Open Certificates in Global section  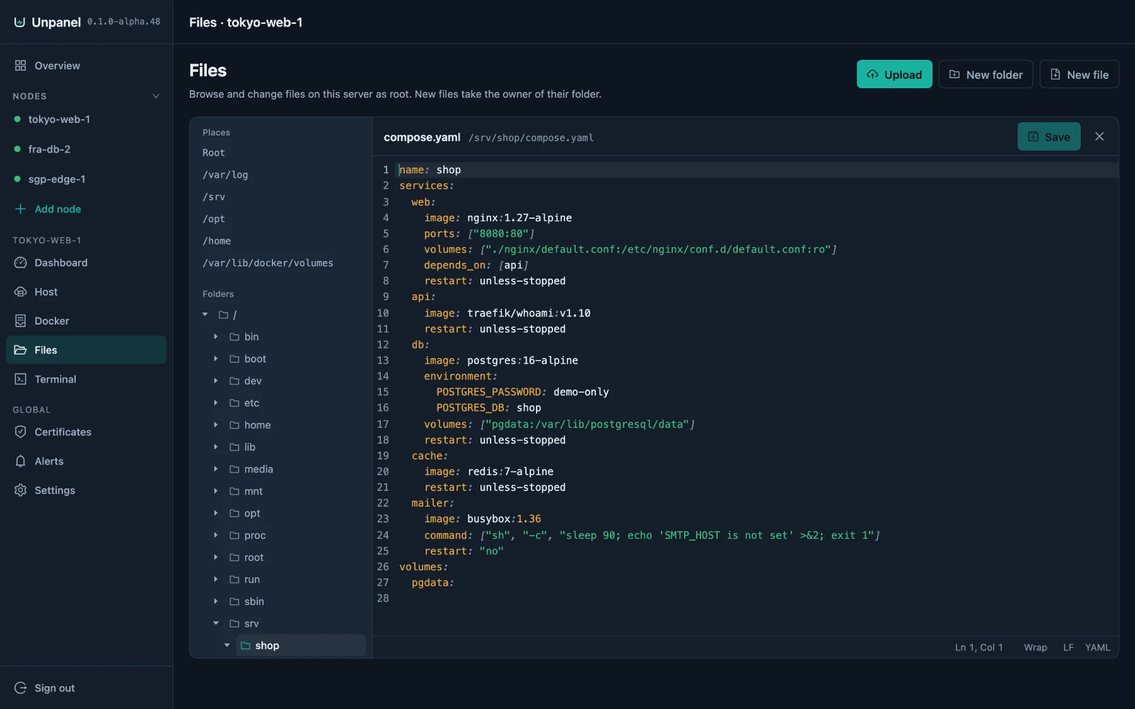pyautogui.click(x=86, y=432)
